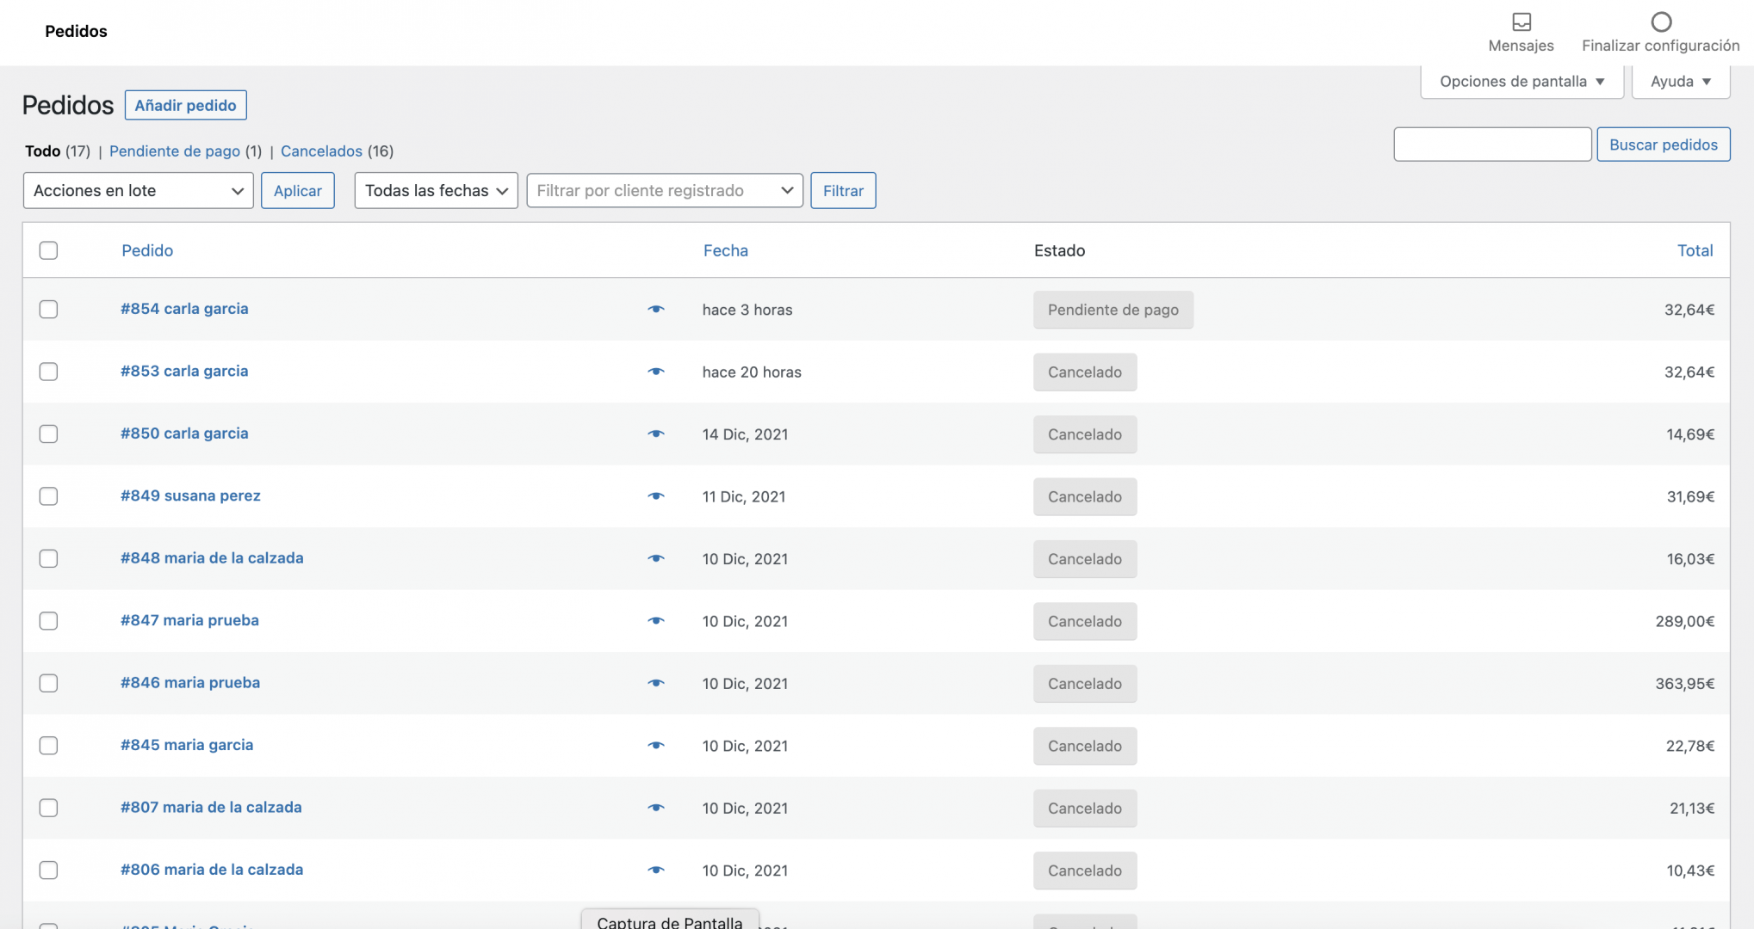Viewport: 1754px width, 929px height.
Task: Preview order #848 with eye icon
Action: [656, 559]
